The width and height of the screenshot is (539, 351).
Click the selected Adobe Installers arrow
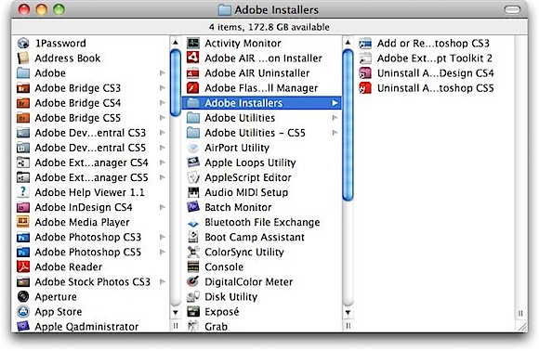[x=335, y=103]
